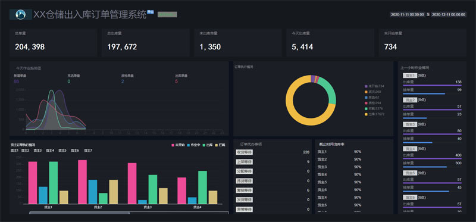Select the 1,350 not-outbound orders card
This screenshot has width=476, height=222.
pyautogui.click(x=238, y=43)
